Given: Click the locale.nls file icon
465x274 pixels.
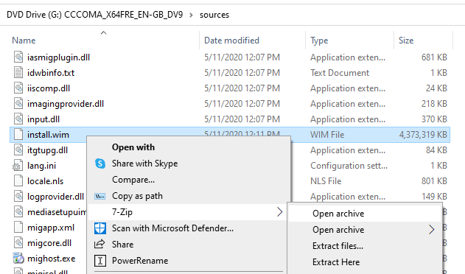Looking at the screenshot, I should click(18, 180).
